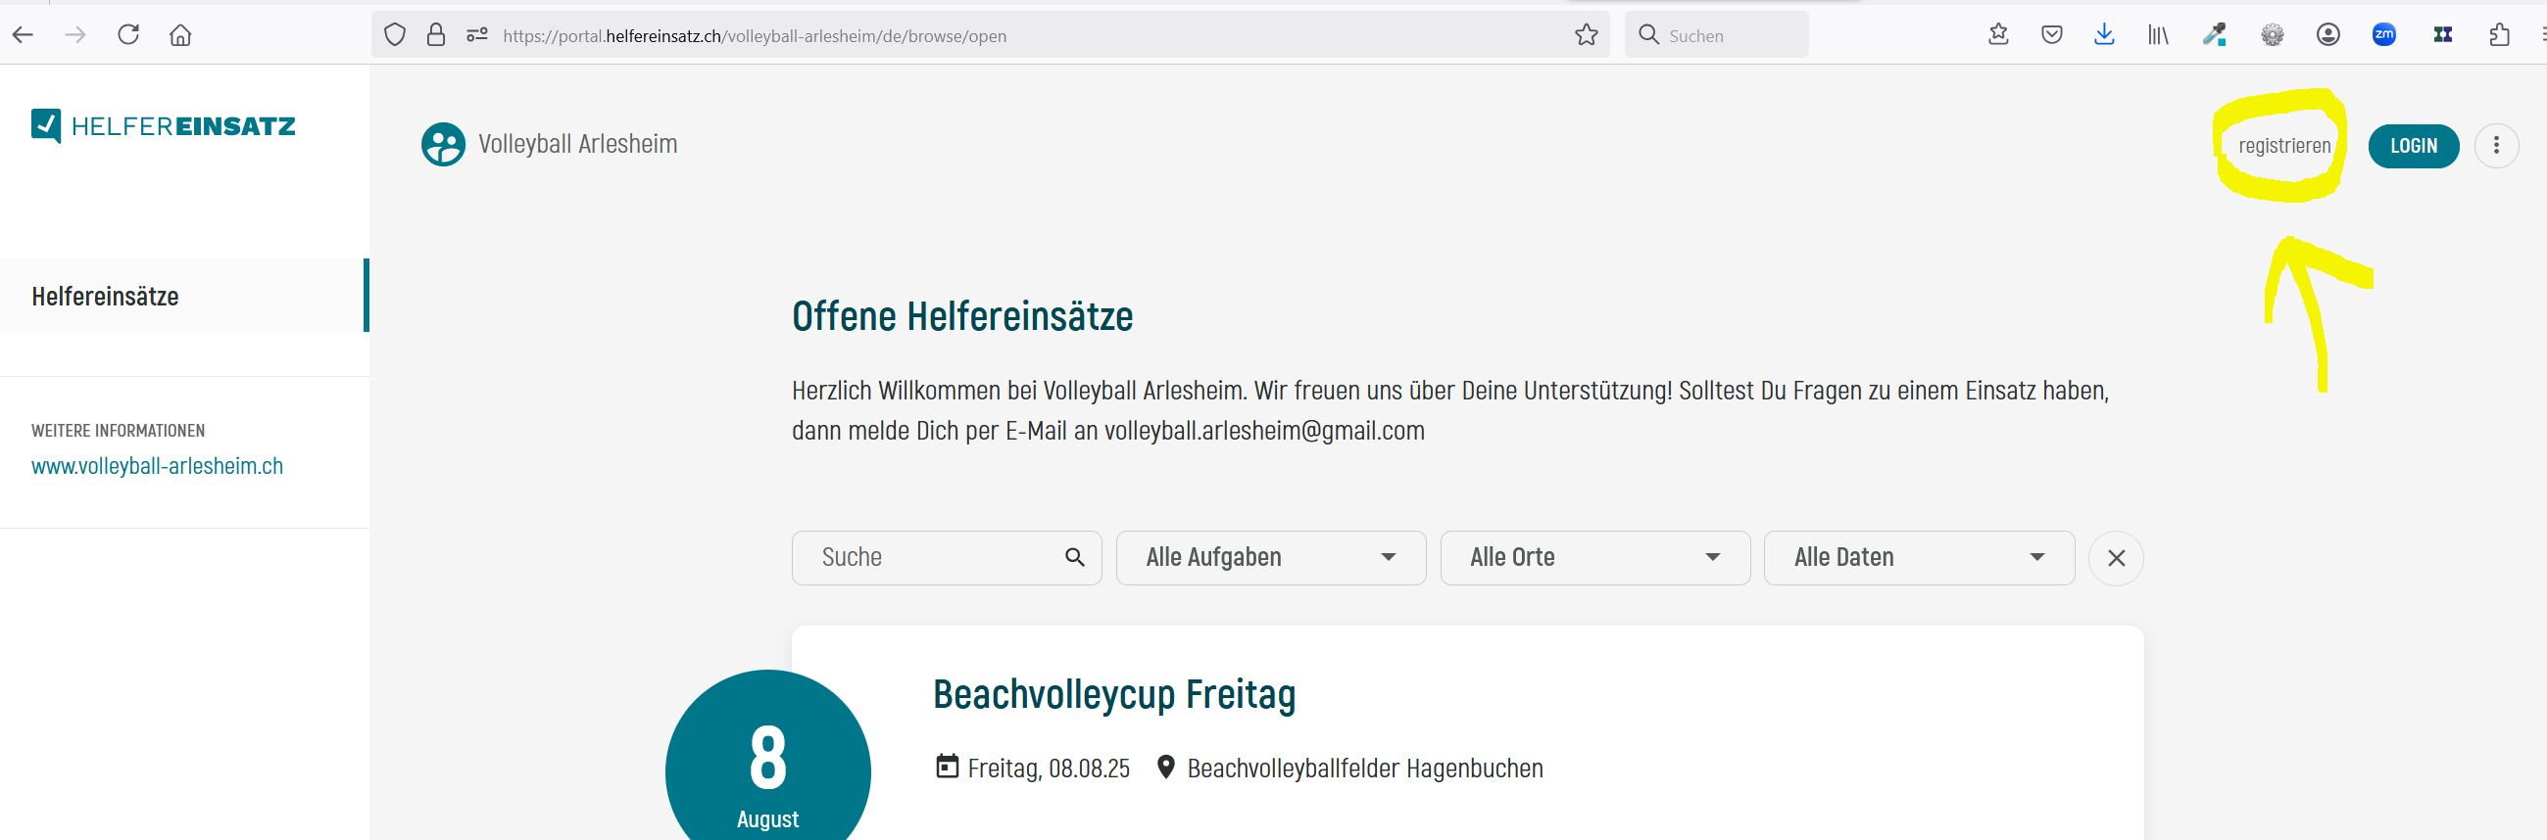The height and width of the screenshot is (840, 2547).
Task: Click the registrieren link
Action: pyautogui.click(x=2284, y=146)
